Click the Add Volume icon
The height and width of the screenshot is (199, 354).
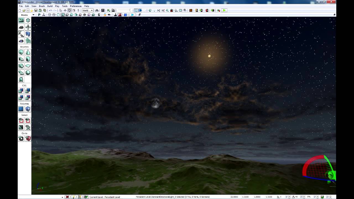tap(28, 109)
